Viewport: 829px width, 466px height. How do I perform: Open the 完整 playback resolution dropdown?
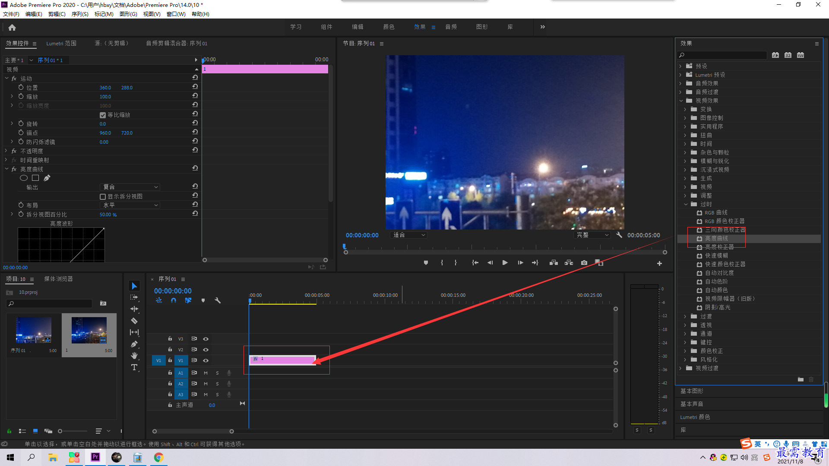tap(592, 235)
